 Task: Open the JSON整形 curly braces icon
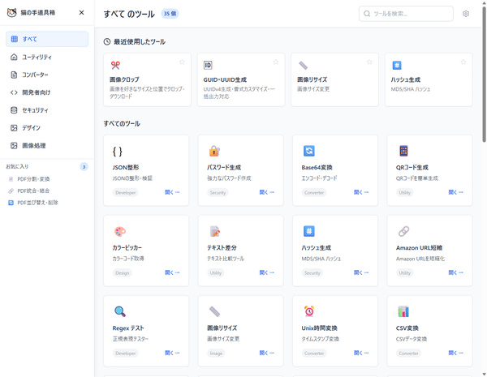[x=118, y=151]
